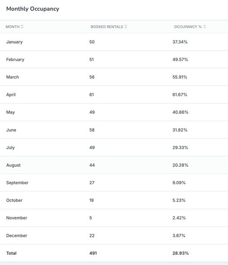The width and height of the screenshot is (228, 265).
Task: Click September's occupancy value 9.09%
Action: pyautogui.click(x=179, y=183)
